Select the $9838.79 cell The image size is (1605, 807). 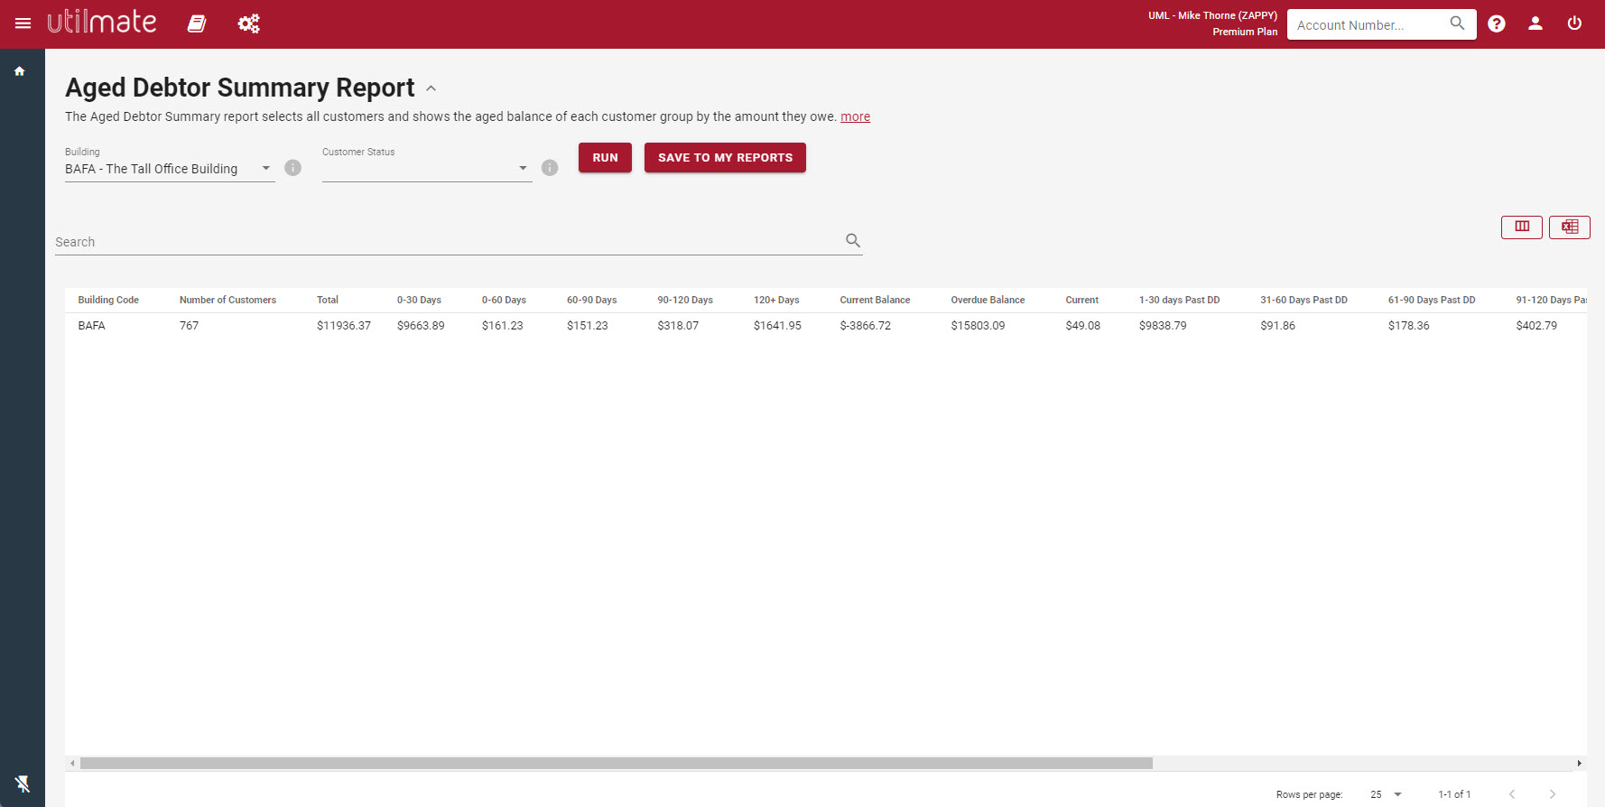(x=1163, y=326)
